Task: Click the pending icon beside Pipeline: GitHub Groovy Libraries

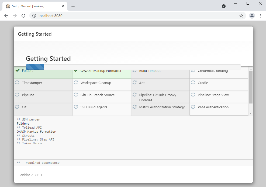Action: click(134, 95)
